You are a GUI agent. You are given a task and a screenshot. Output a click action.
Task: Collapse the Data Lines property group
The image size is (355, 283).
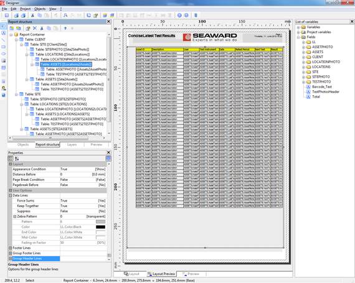[10, 195]
